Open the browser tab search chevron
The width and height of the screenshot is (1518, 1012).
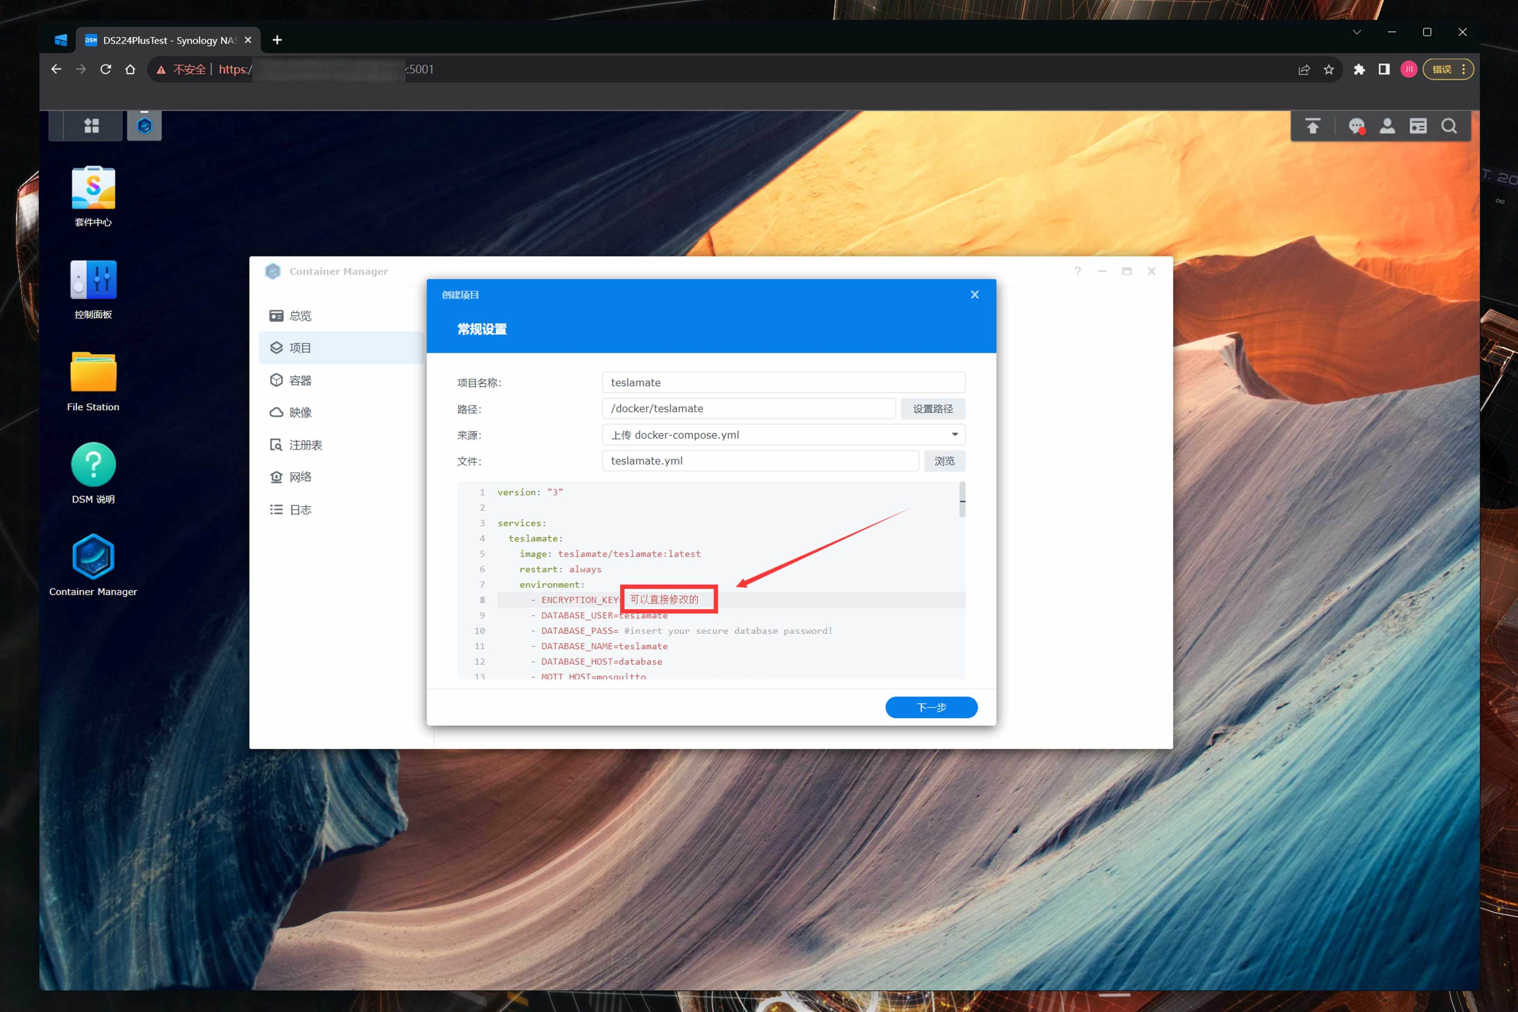point(1357,32)
